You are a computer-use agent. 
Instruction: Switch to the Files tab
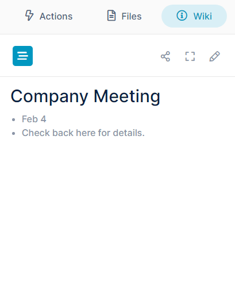(x=124, y=16)
